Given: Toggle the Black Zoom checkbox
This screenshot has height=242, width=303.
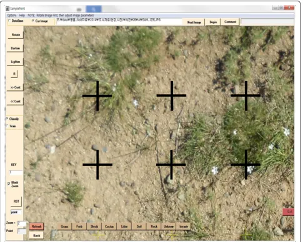Looking at the screenshot, I should coord(9,184).
